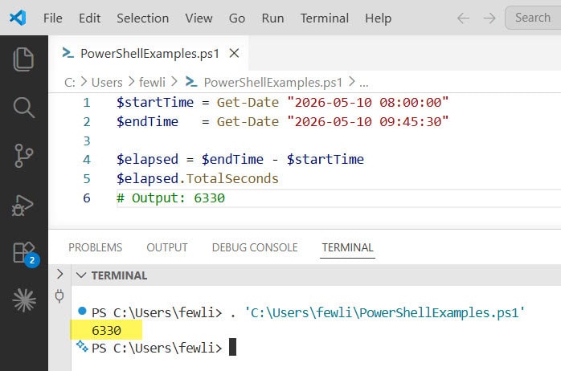561x371 pixels.
Task: Close the PowerShellExamples.ps1 editor tab
Action: click(235, 53)
